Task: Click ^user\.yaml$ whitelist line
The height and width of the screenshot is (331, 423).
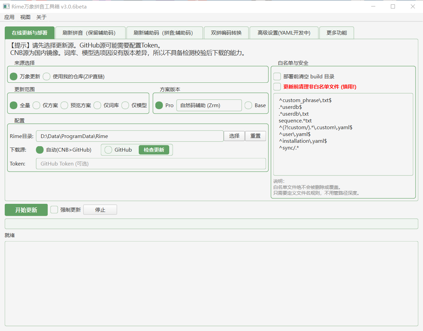Action: tap(295, 134)
